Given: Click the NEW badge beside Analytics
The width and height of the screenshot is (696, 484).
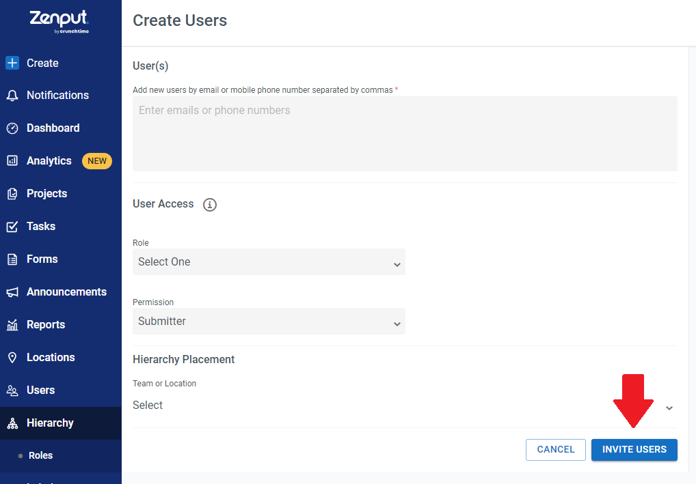Looking at the screenshot, I should coord(97,161).
